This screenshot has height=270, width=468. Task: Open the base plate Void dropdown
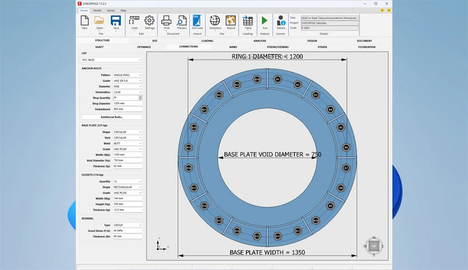coord(128,138)
